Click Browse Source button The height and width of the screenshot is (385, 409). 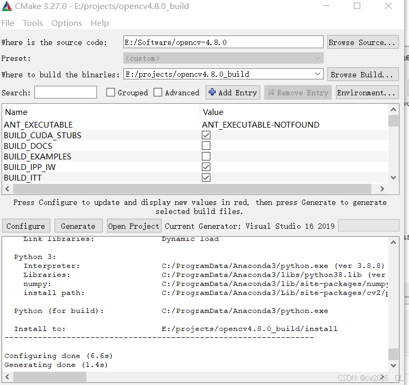pyautogui.click(x=363, y=42)
